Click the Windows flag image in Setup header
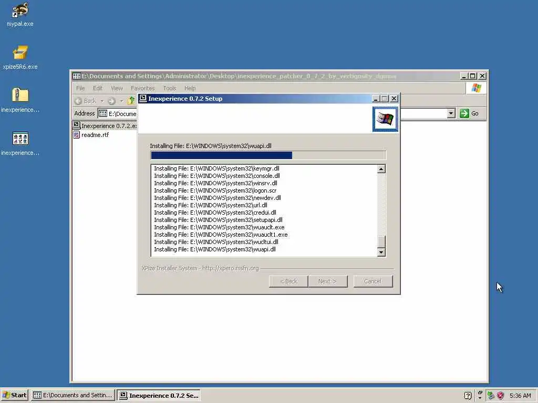Image resolution: width=538 pixels, height=403 pixels. point(385,119)
